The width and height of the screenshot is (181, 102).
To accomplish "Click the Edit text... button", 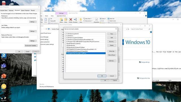I will (x=112, y=61).
